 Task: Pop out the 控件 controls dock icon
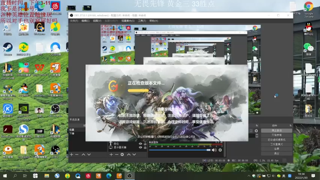[290, 126]
